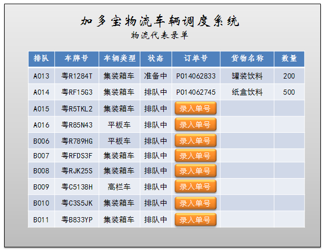Click quantity value 500
The height and width of the screenshot is (251, 325).
coord(289,92)
